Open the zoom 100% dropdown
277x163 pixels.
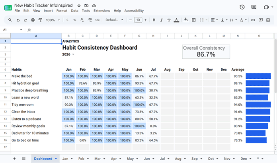pyautogui.click(x=53, y=20)
